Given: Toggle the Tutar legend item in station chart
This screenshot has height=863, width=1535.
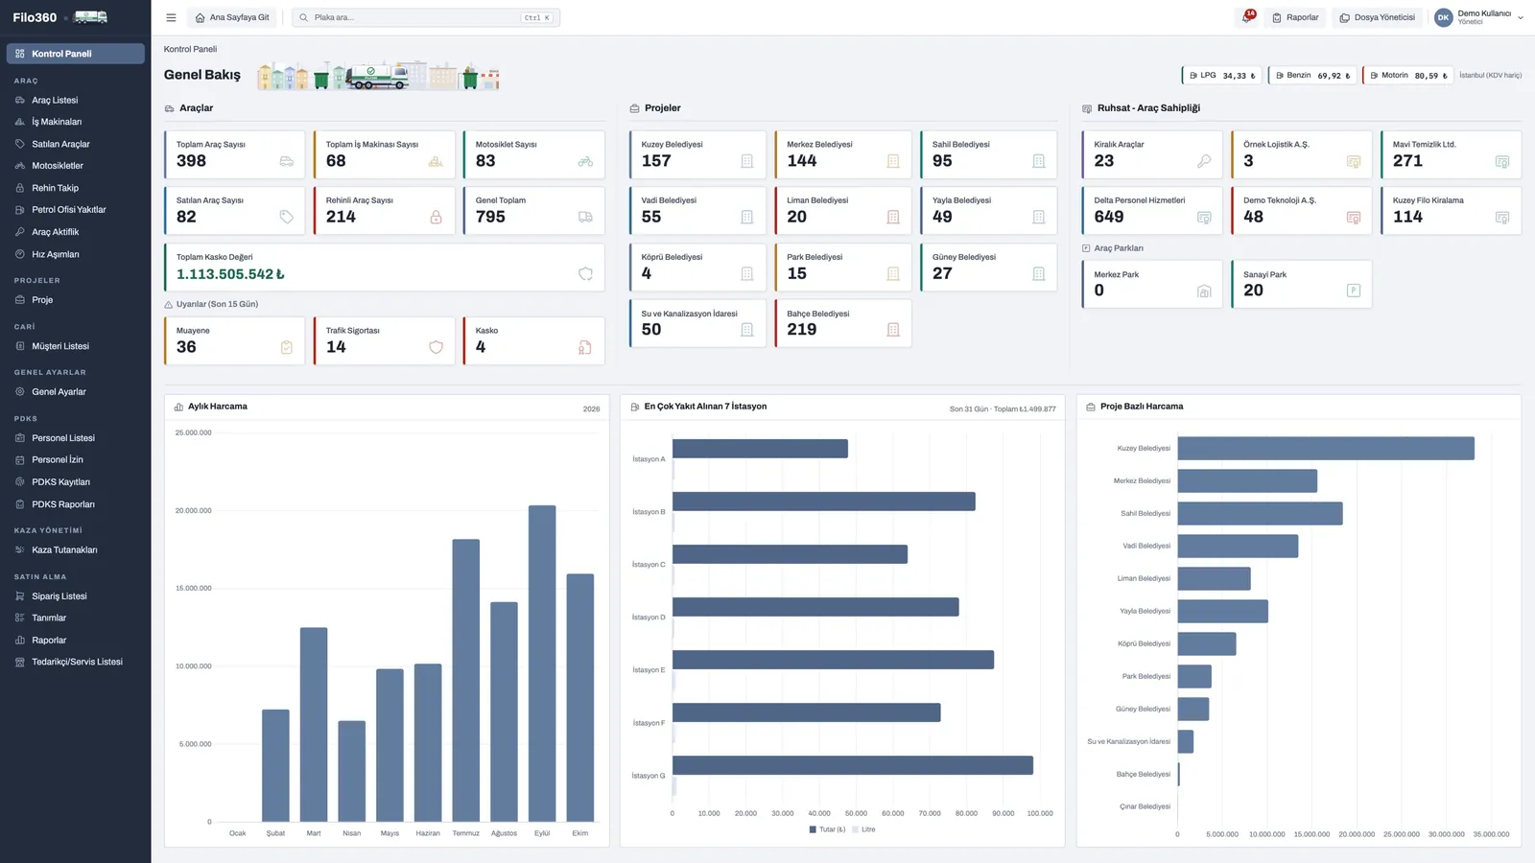Looking at the screenshot, I should point(828,829).
